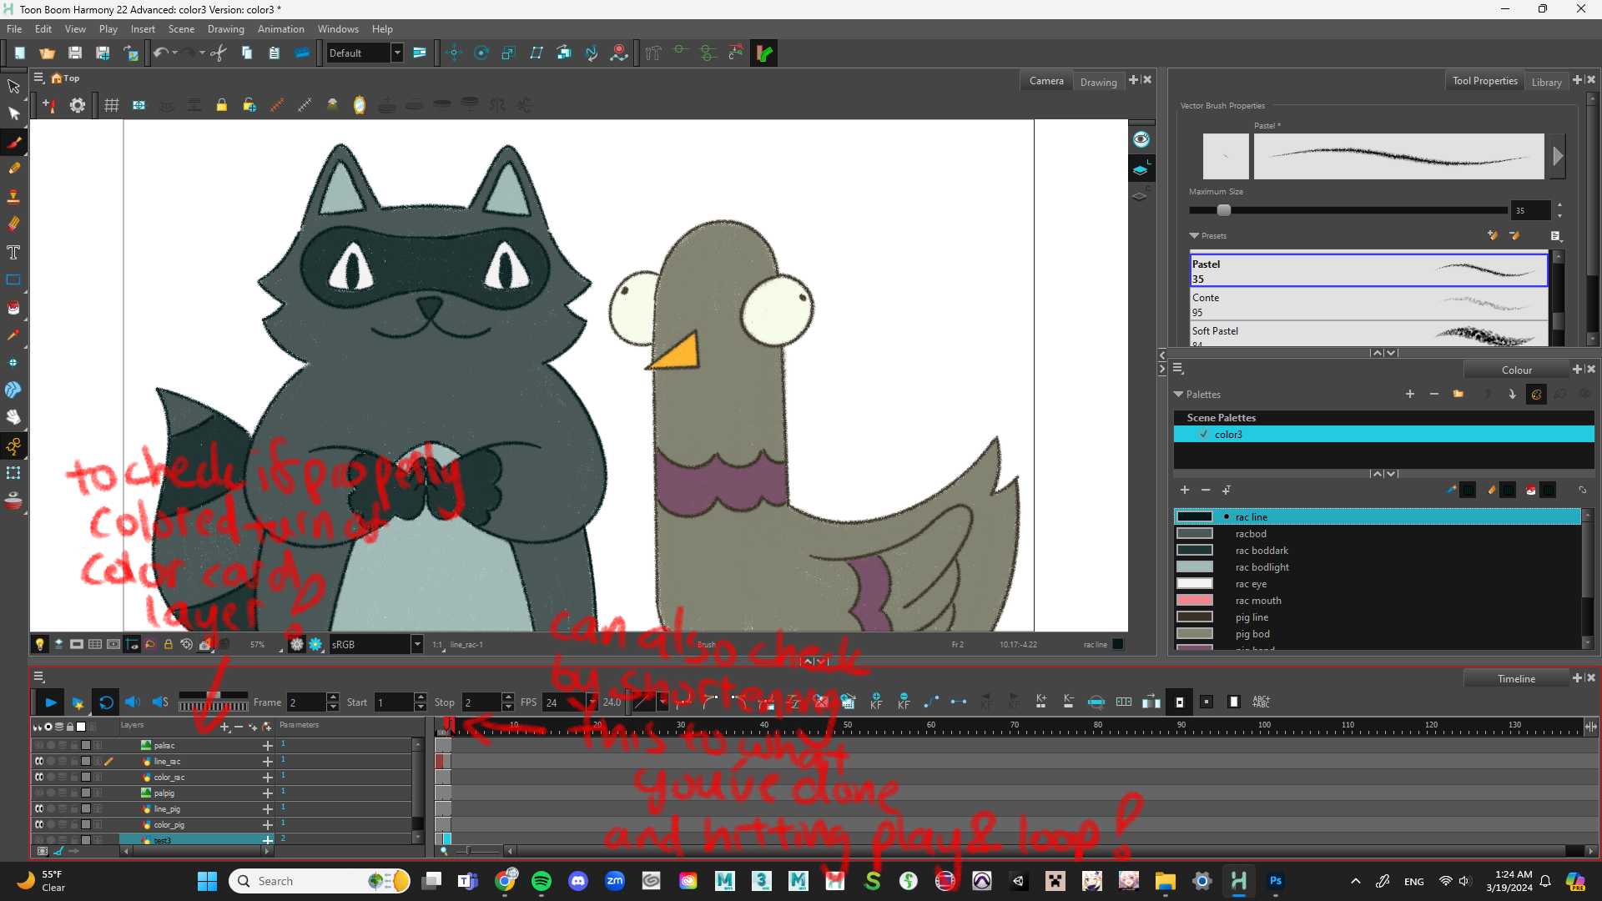Select the Text tool

13,252
